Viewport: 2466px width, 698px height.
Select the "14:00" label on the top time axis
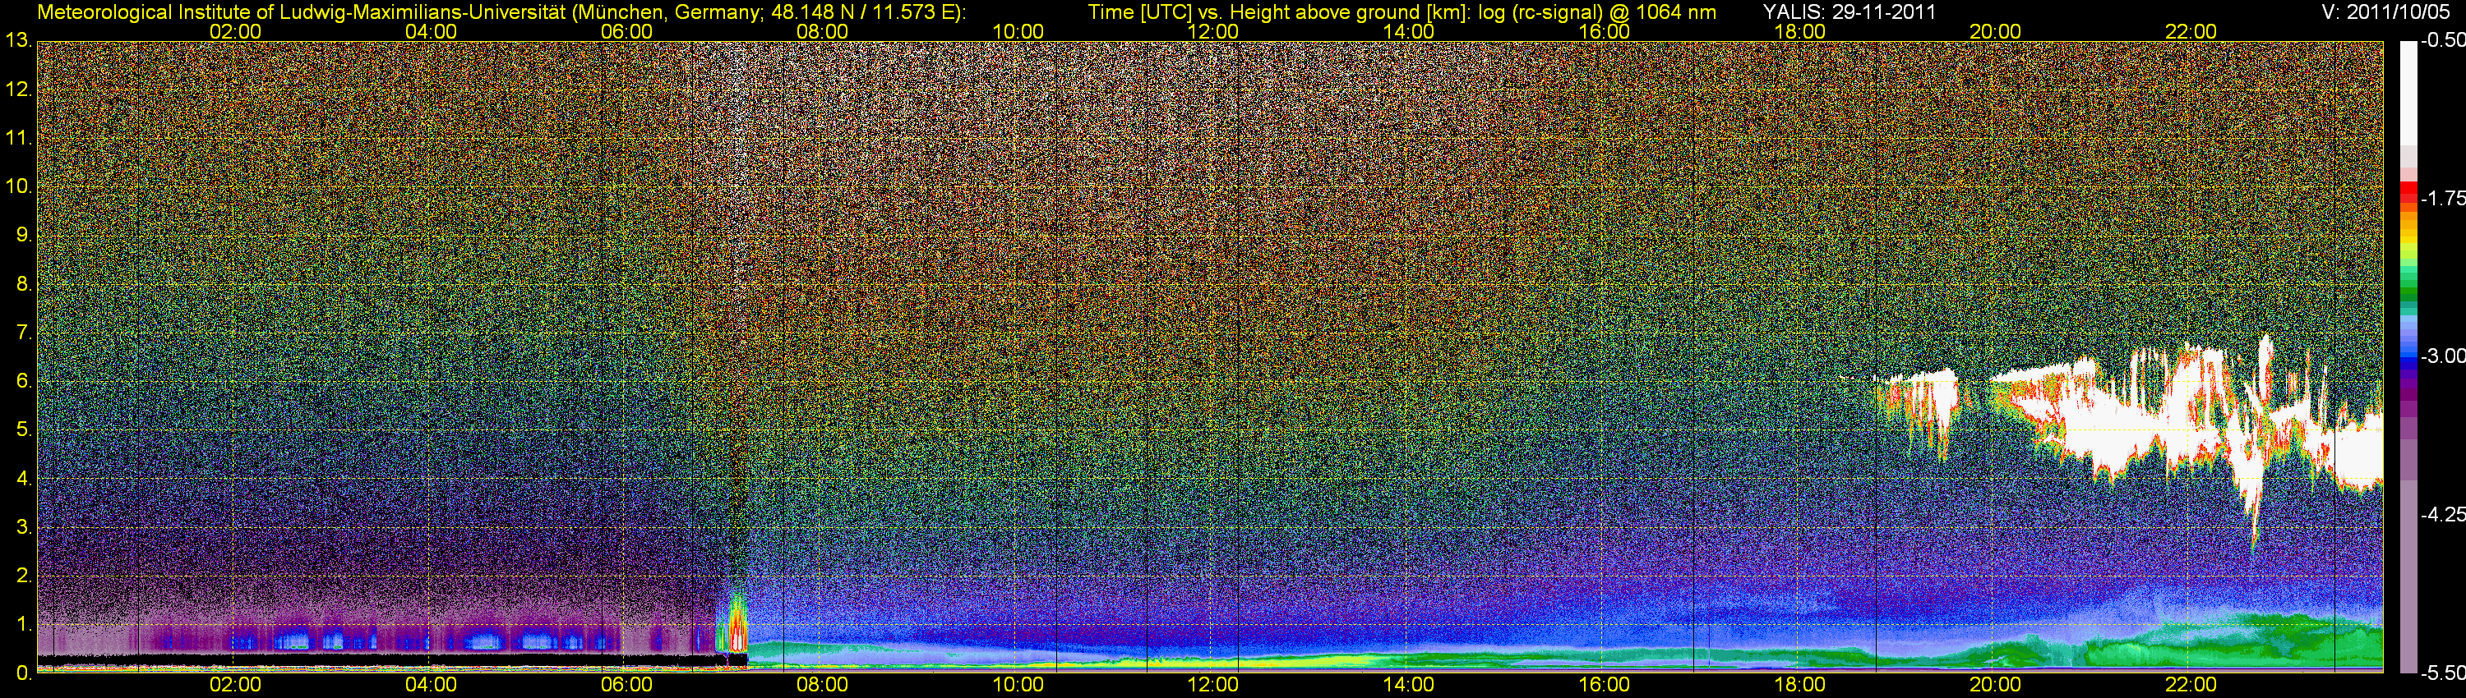(x=1409, y=31)
